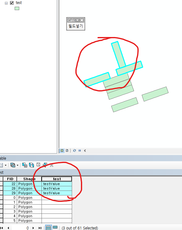This screenshot has height=230, width=182.
Task: Click Polygon cell in FID 5 row
Action: coord(29,221)
